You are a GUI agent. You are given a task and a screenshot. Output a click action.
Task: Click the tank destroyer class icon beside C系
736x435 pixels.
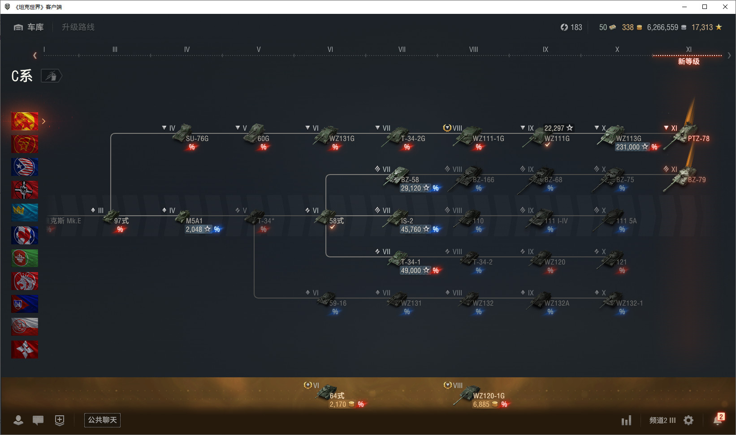[x=51, y=76]
